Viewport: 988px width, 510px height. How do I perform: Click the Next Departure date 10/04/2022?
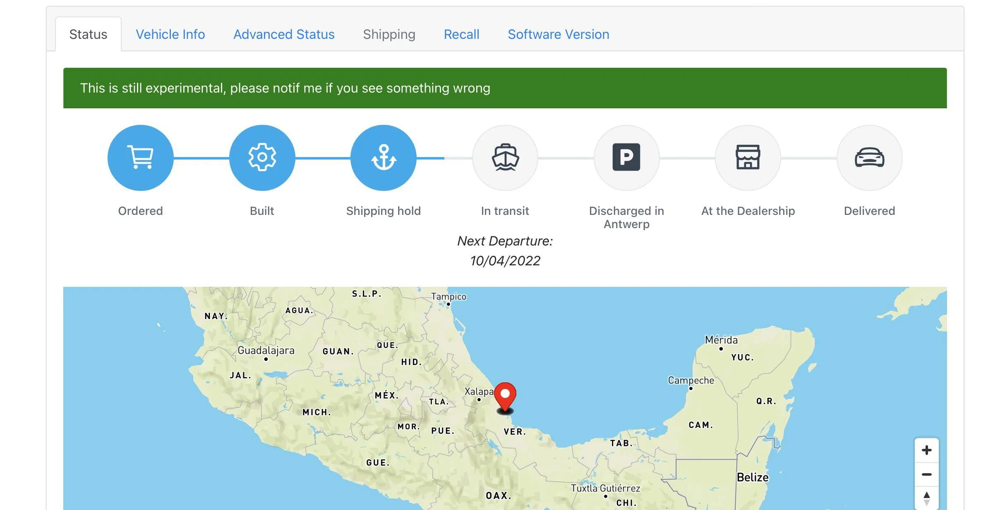pyautogui.click(x=505, y=261)
